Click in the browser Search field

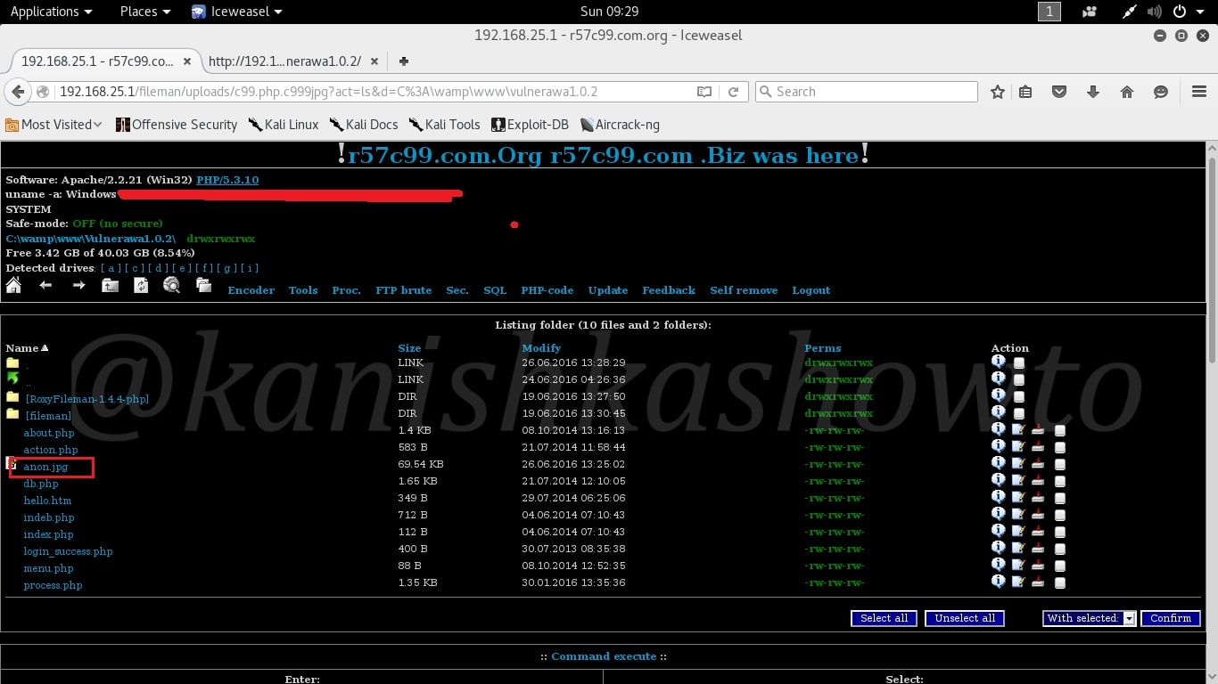[x=867, y=92]
